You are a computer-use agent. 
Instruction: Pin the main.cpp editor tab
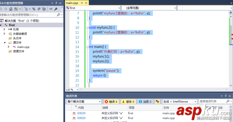point(82,3)
